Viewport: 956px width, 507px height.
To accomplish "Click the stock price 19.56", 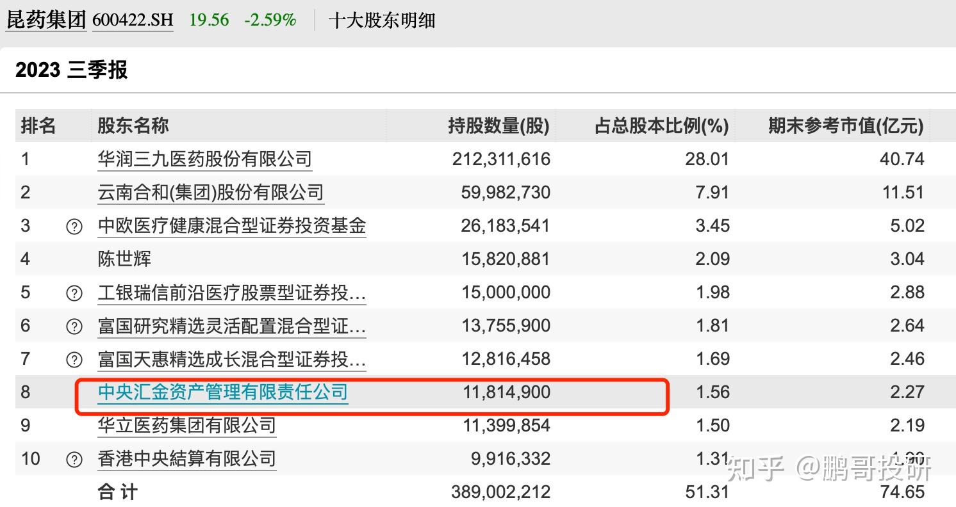I will coord(209,20).
